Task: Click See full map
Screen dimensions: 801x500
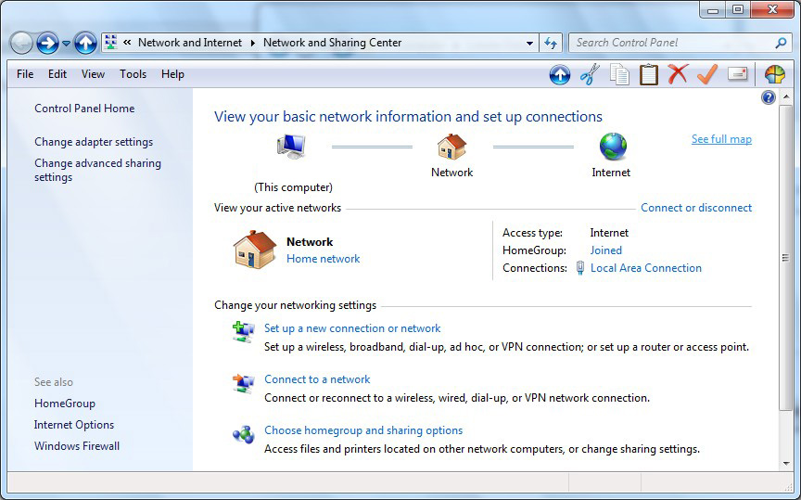Action: pos(721,139)
